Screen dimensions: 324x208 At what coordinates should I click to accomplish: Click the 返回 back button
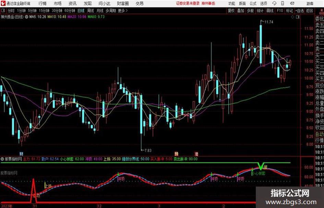[309, 11]
